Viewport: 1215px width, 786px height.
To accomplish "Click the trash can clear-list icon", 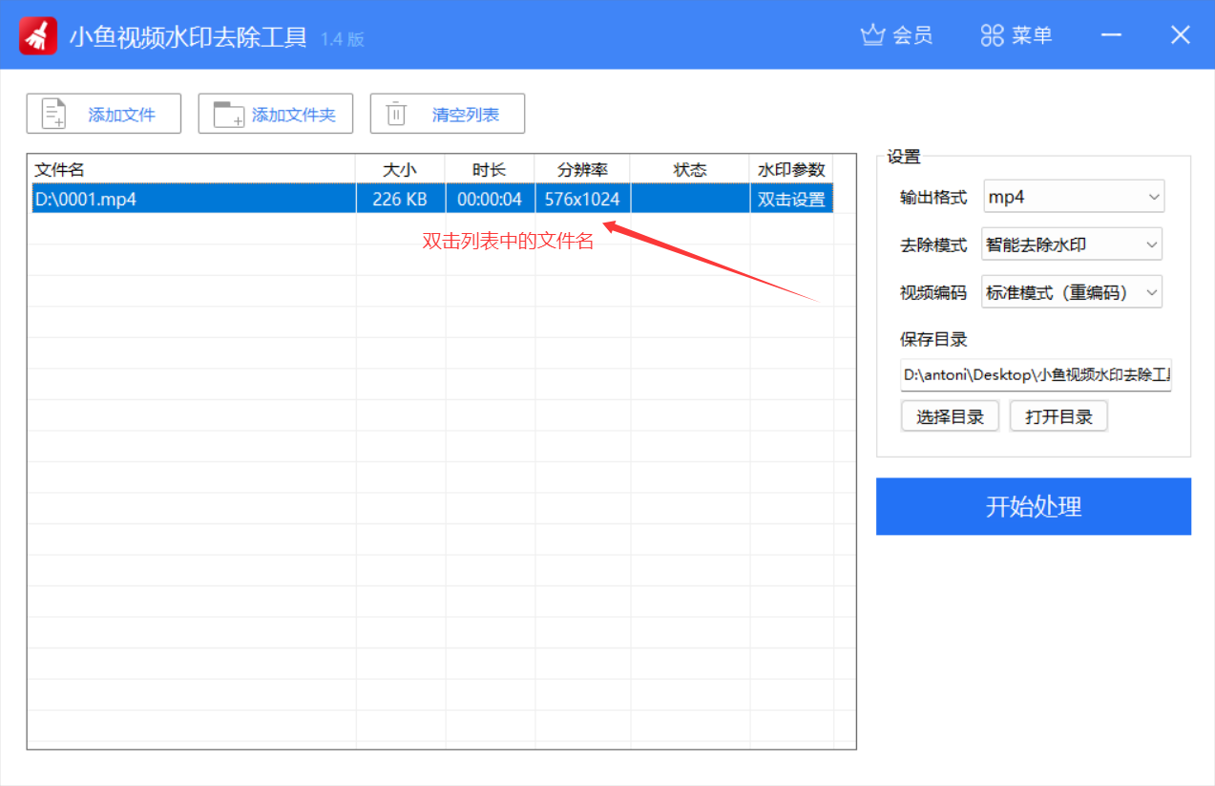I will tap(396, 115).
